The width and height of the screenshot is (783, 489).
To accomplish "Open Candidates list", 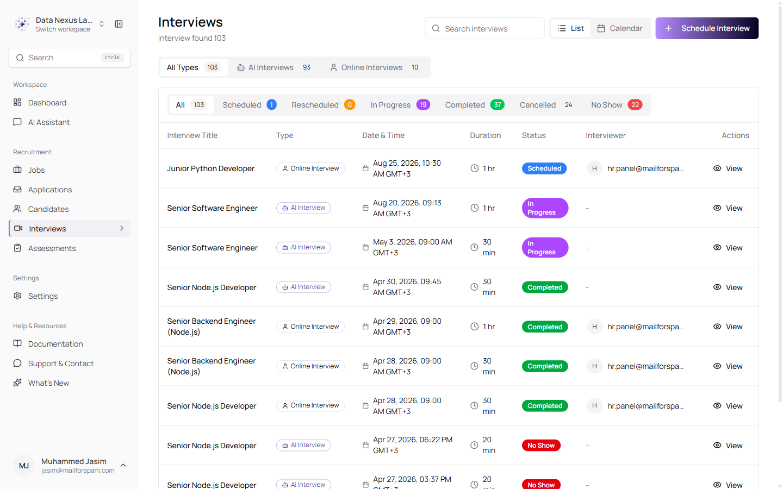I will [x=70, y=209].
